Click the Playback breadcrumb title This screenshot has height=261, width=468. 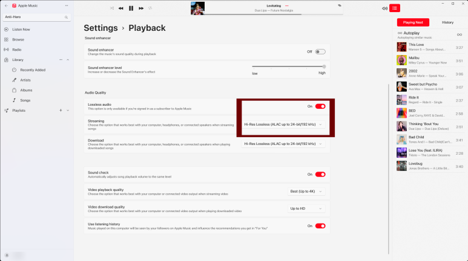pos(147,28)
